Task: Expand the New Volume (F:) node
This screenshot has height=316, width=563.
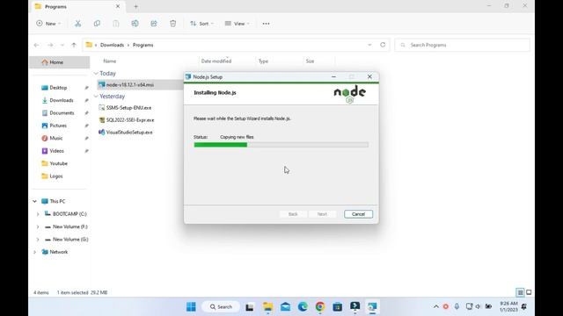Action: click(38, 226)
